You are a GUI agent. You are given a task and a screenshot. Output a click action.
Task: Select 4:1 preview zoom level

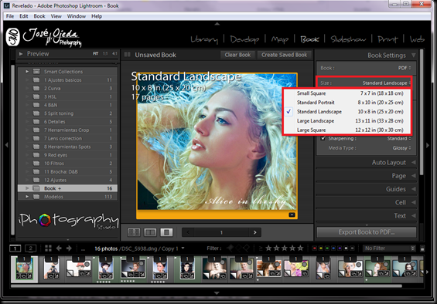click(114, 53)
